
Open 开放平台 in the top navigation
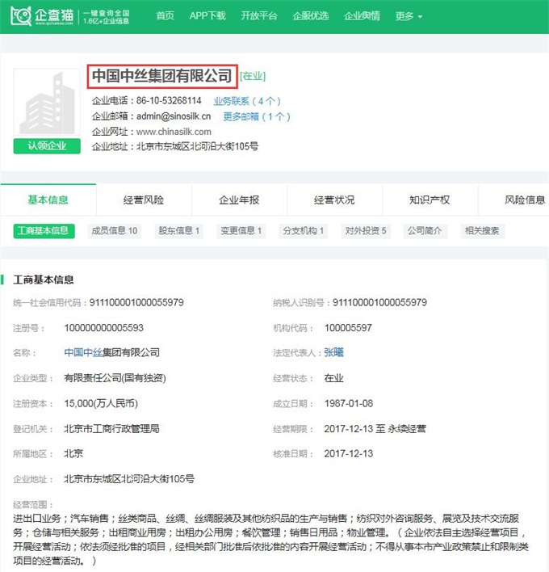pyautogui.click(x=258, y=16)
